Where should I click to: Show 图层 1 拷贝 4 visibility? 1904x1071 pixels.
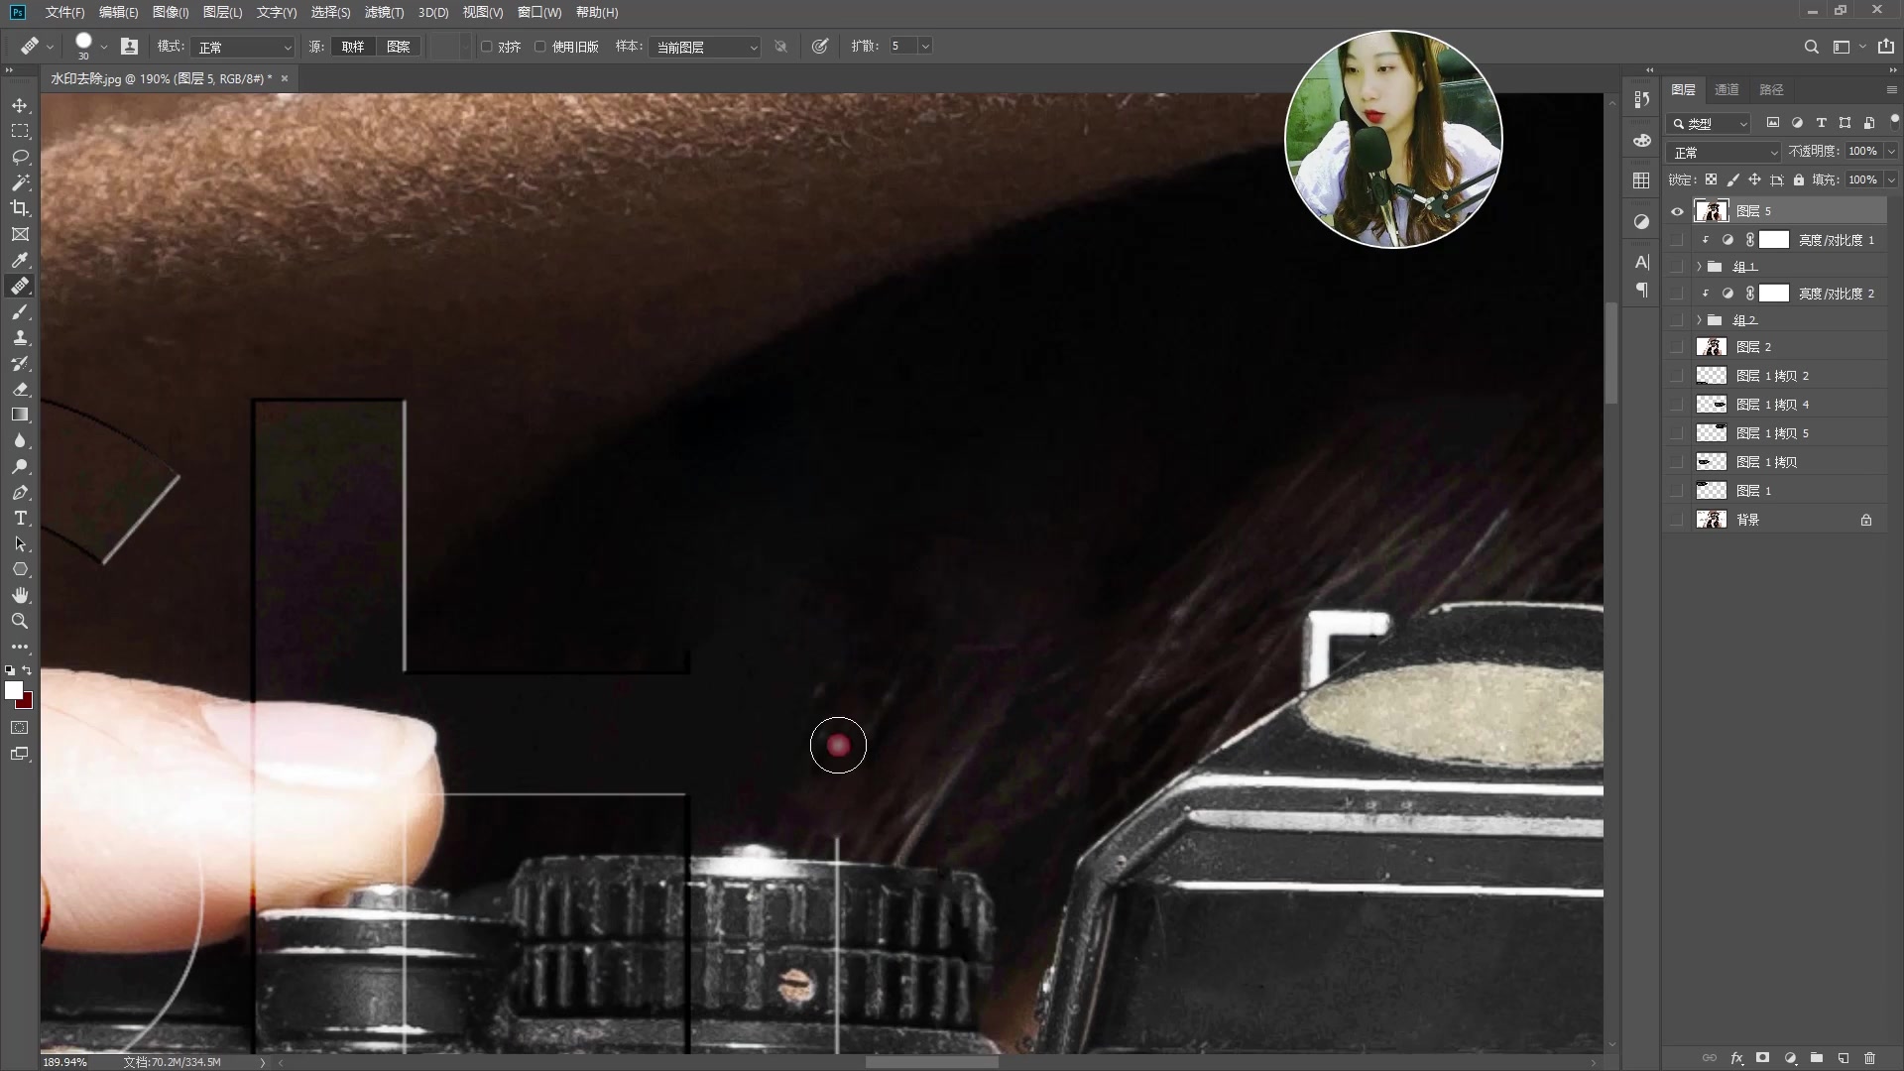(1677, 405)
